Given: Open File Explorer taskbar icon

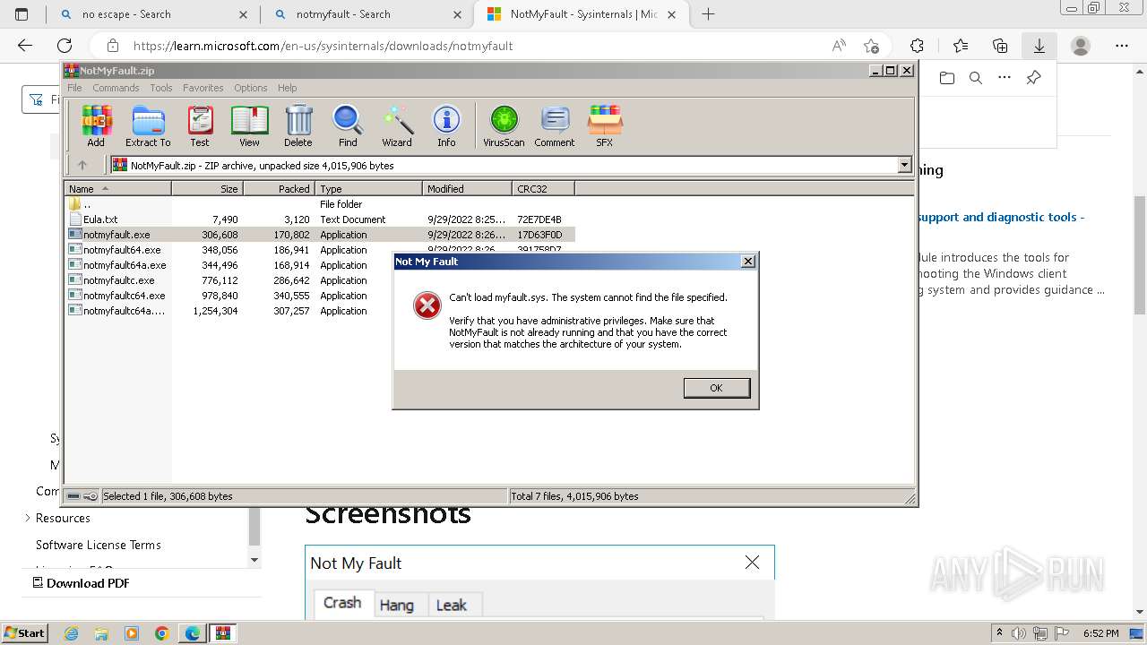Looking at the screenshot, I should (x=101, y=633).
